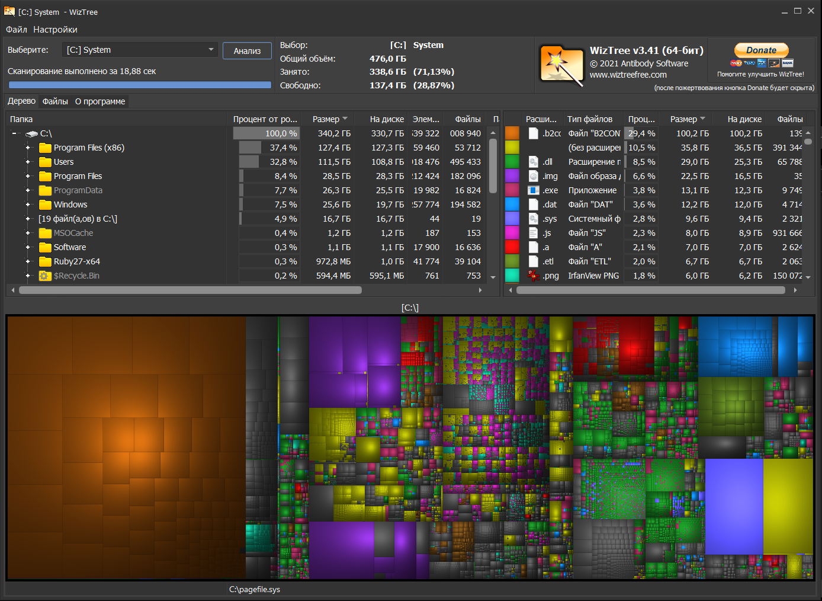This screenshot has height=601, width=822.
Task: Click the .png IrfanView file type icon
Action: tap(533, 276)
